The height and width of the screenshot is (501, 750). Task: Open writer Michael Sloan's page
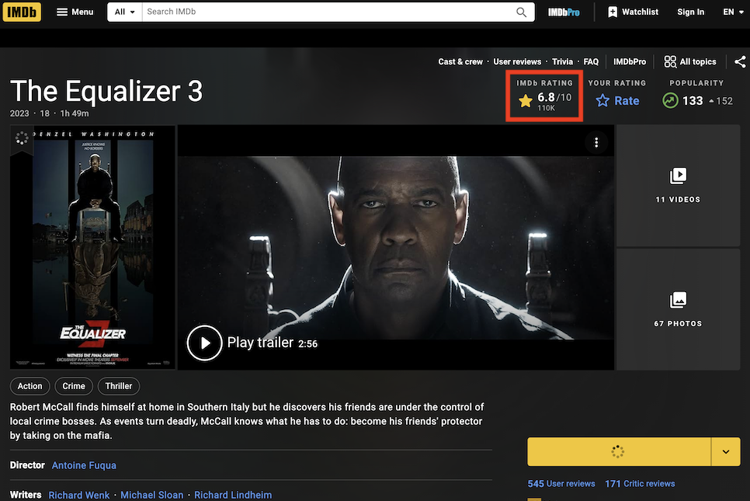(151, 495)
